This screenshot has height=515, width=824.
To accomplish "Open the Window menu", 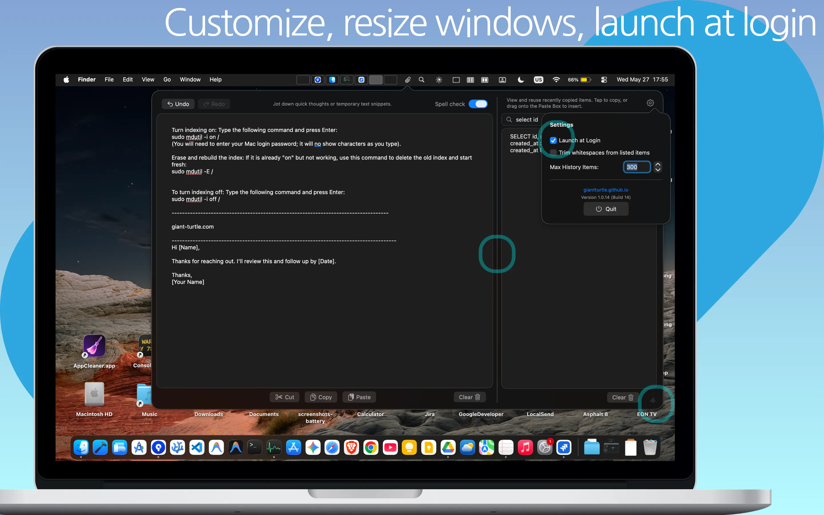I will [190, 79].
